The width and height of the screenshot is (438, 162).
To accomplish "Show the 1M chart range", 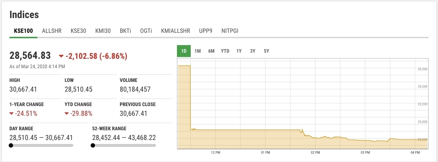I will click(198, 51).
